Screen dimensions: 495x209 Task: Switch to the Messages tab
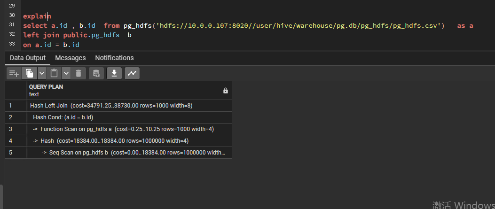click(x=71, y=58)
